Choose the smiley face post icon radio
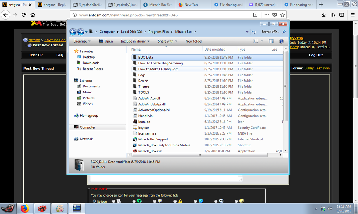 (236, 201)
